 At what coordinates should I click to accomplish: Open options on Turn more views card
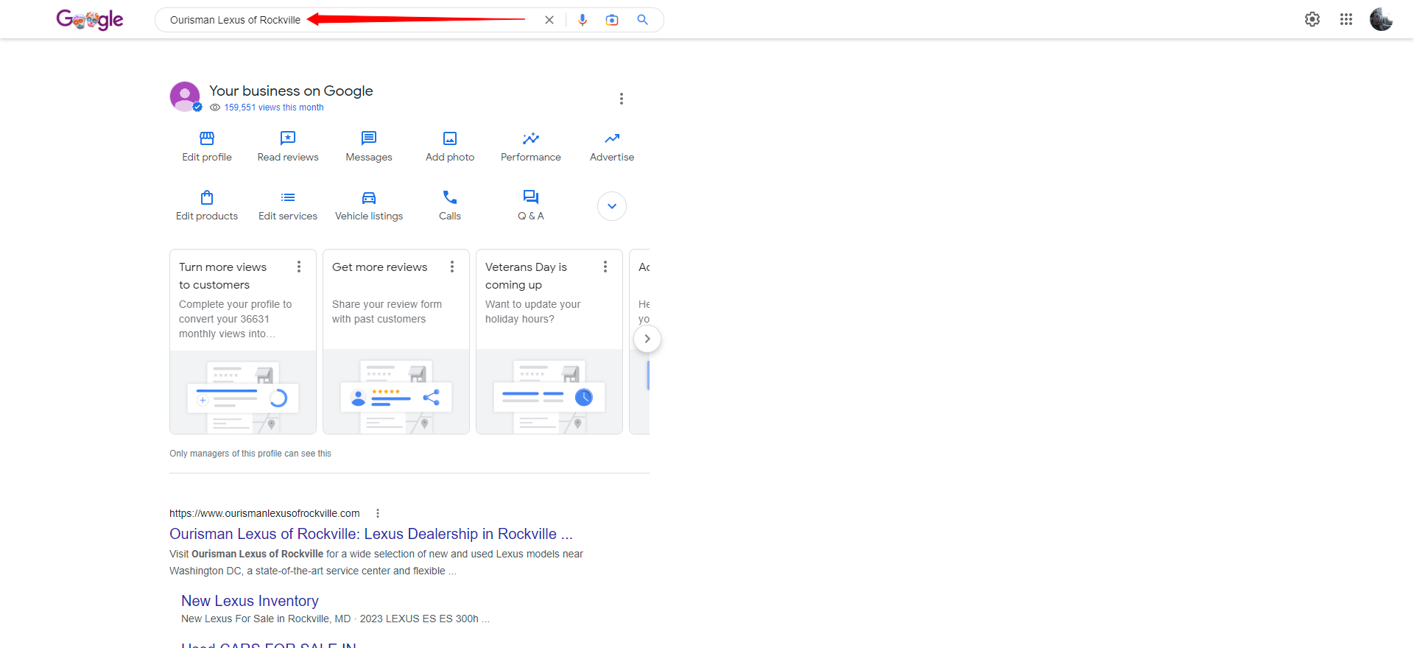299,267
